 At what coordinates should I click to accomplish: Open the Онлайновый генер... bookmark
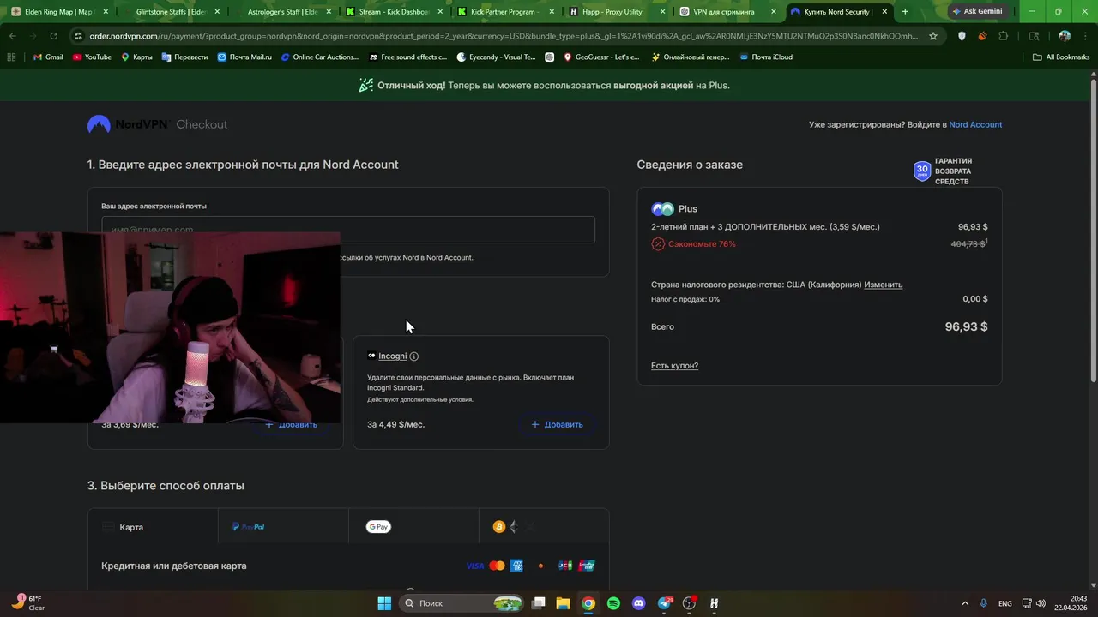(691, 57)
